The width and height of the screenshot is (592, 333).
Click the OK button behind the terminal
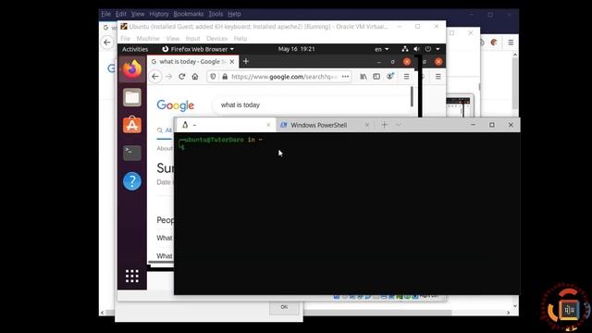(284, 307)
